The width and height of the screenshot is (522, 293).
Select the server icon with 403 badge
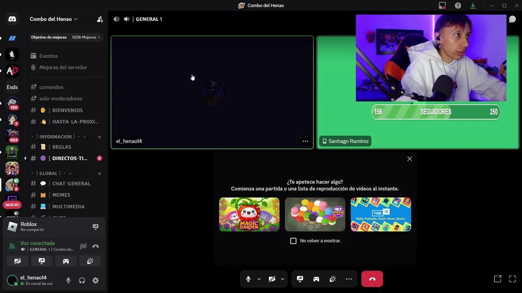coord(12,136)
